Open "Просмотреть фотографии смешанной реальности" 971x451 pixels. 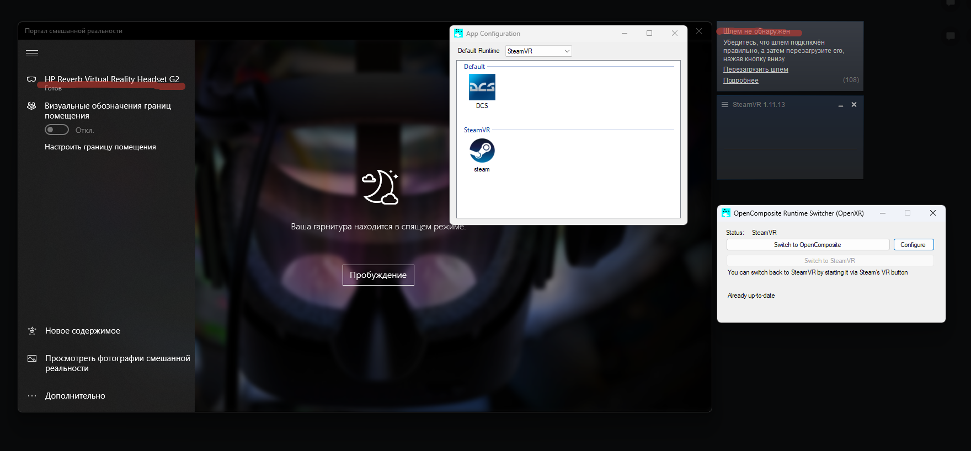pos(118,363)
